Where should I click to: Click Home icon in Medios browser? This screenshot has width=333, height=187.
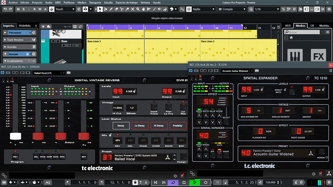(291, 38)
